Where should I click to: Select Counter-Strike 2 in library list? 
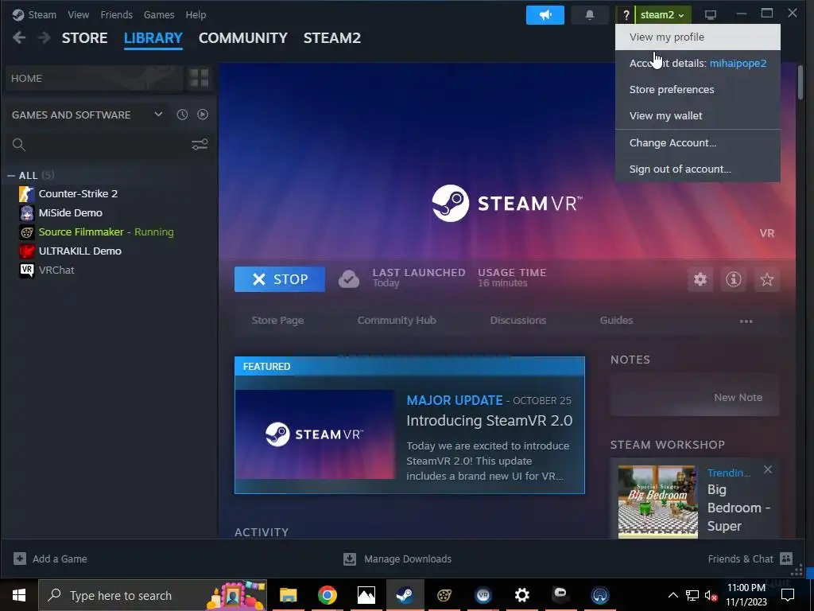click(78, 194)
